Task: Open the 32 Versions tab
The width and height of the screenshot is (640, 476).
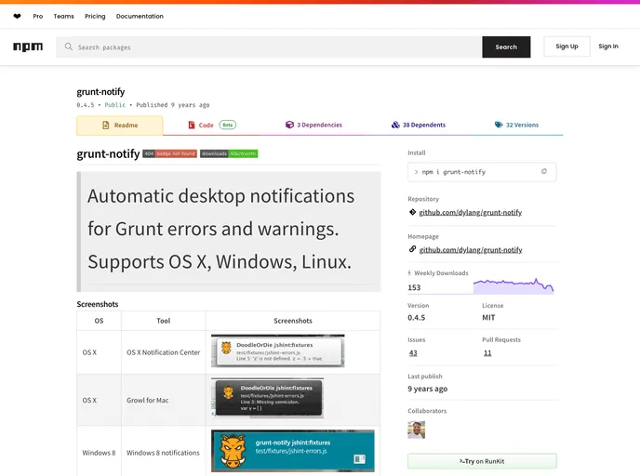Action: point(516,126)
